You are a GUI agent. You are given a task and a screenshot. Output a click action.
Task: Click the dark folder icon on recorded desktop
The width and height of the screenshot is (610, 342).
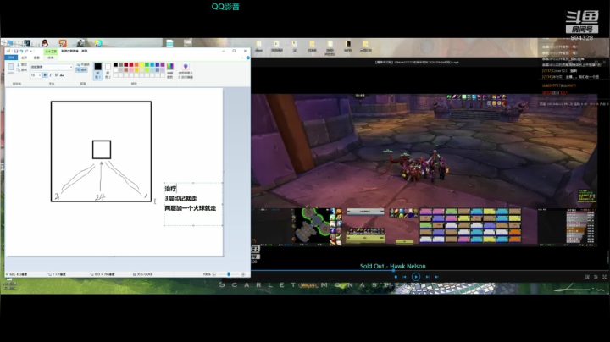pyautogui.click(x=348, y=44)
